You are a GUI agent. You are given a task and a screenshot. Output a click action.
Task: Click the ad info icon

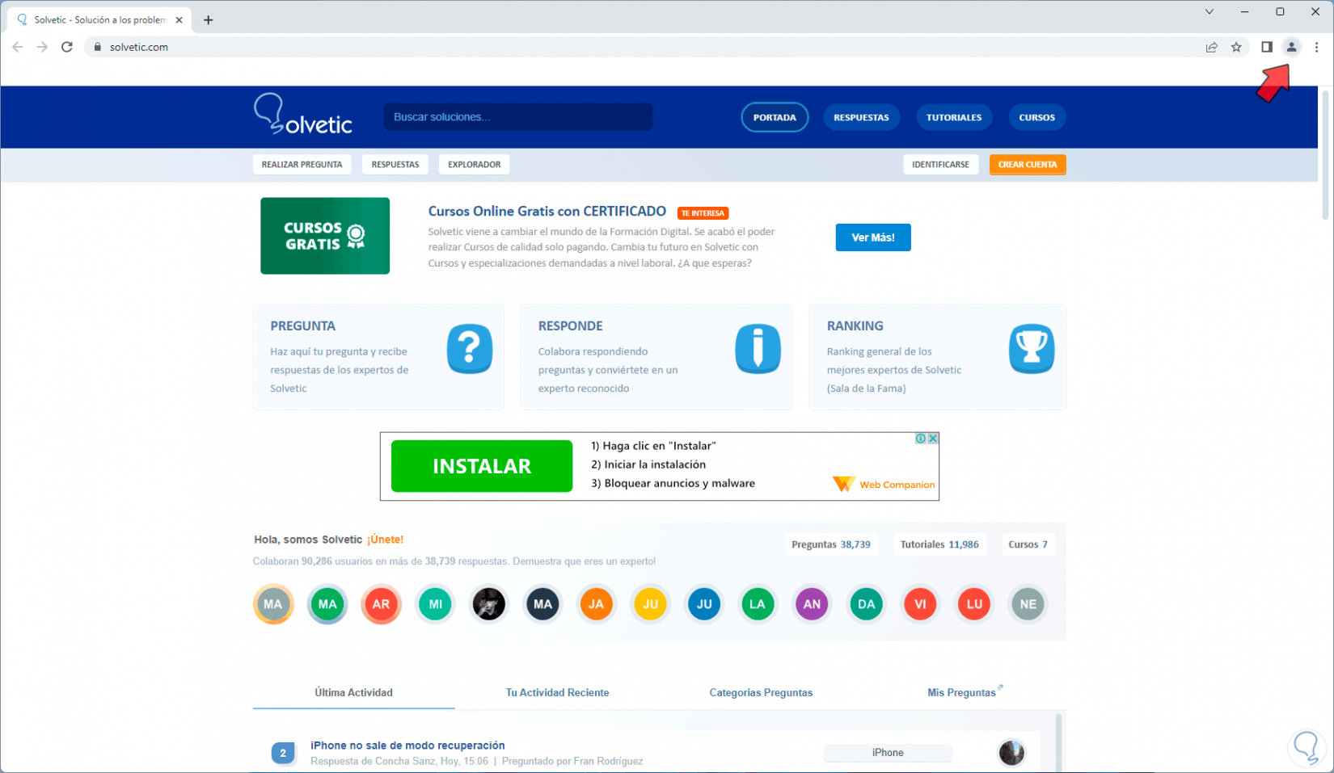pos(921,439)
